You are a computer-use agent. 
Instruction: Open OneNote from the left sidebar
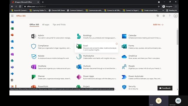pos(12,54)
